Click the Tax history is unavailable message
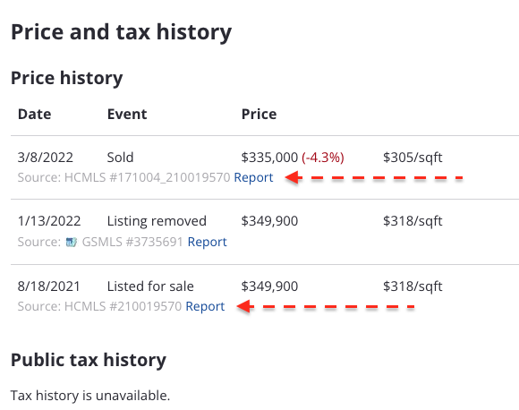 coord(90,396)
